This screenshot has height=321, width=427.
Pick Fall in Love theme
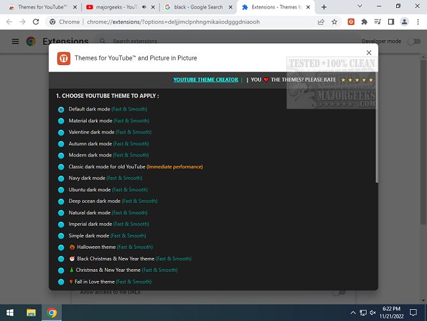click(61, 282)
